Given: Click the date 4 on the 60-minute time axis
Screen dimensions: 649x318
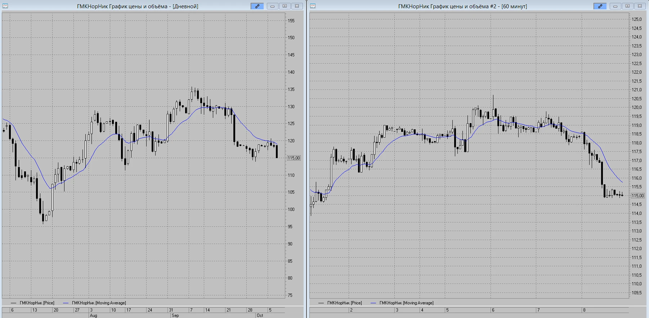Looking at the screenshot, I should point(422,310).
